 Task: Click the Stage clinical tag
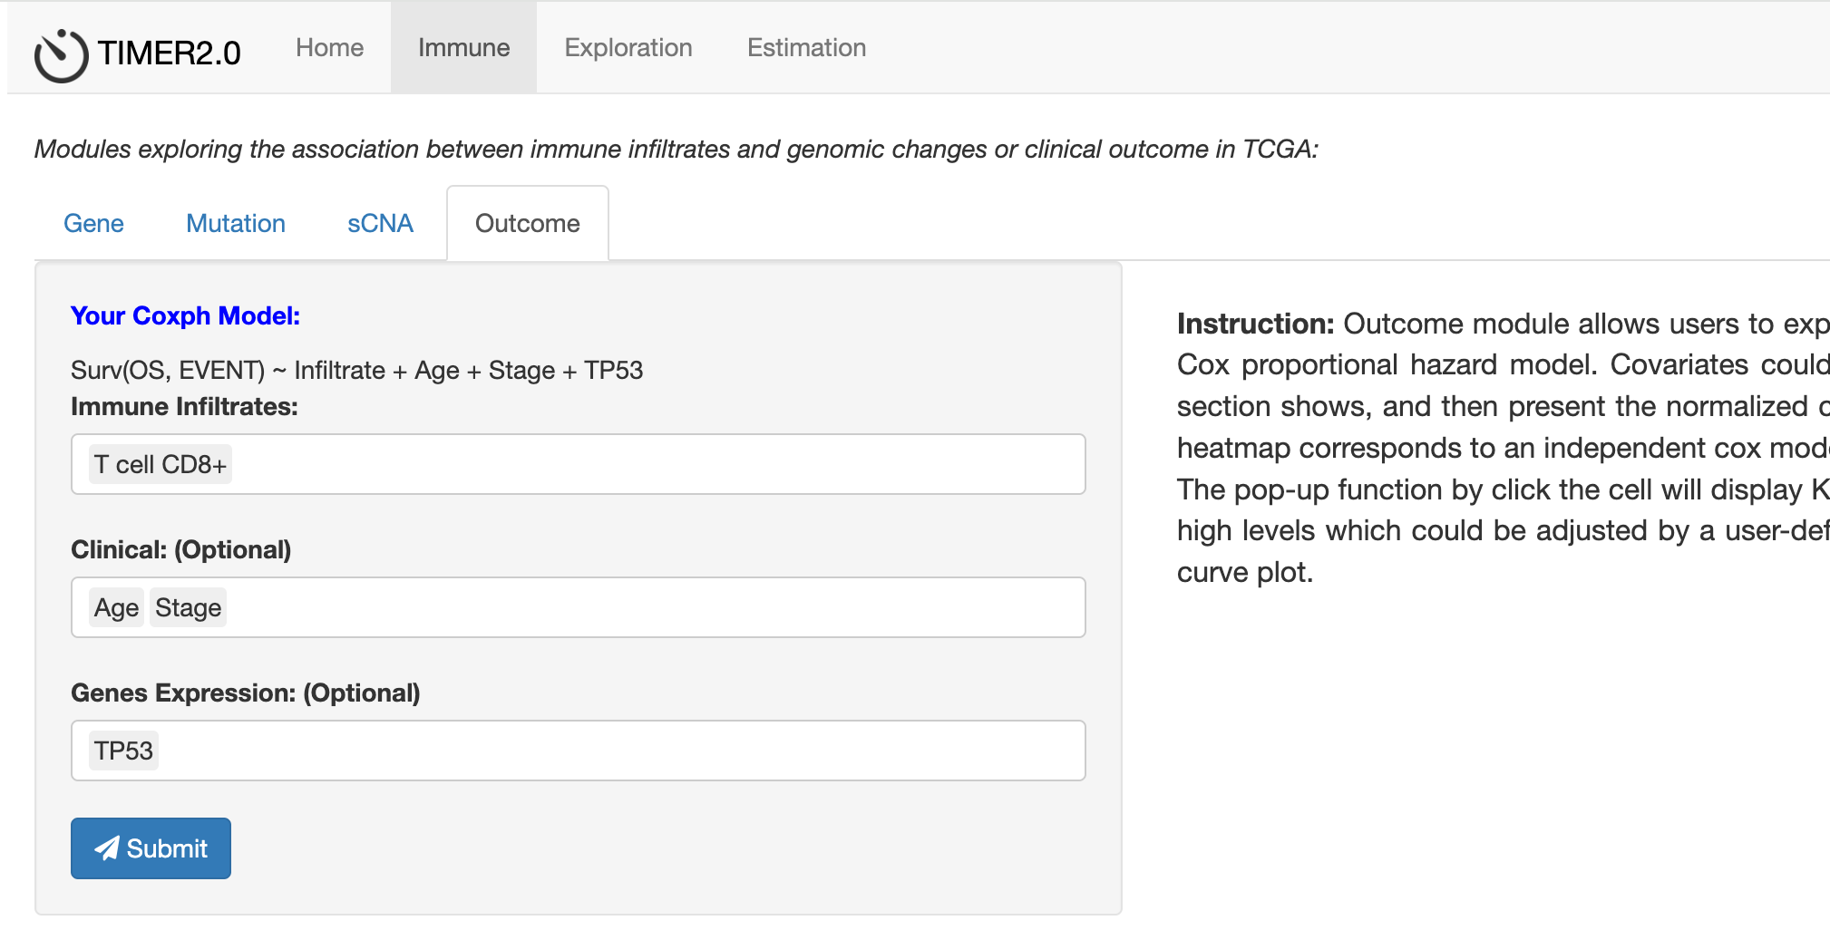(188, 608)
